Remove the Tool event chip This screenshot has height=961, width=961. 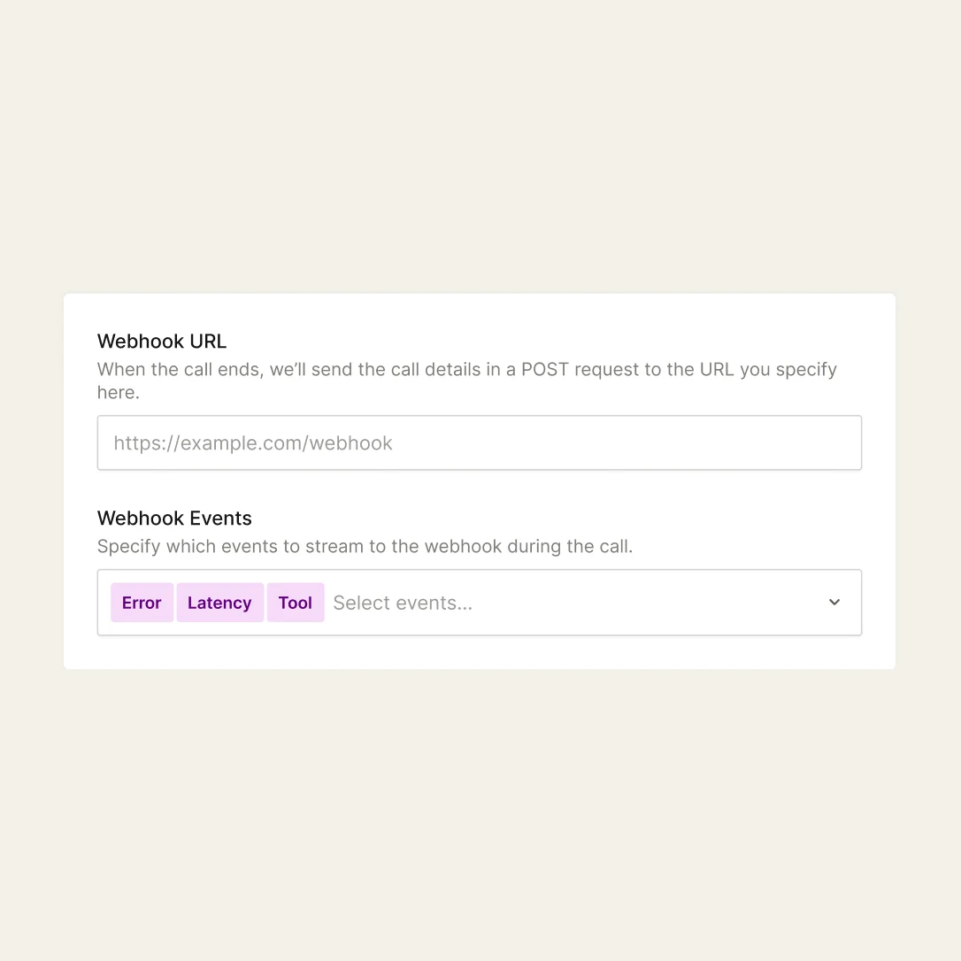296,603
